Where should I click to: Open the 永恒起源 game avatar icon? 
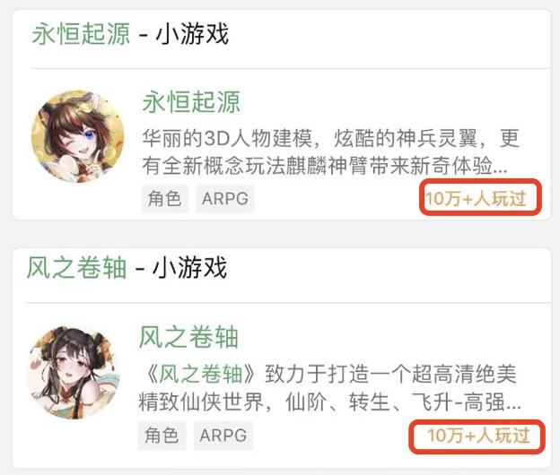pos(78,136)
